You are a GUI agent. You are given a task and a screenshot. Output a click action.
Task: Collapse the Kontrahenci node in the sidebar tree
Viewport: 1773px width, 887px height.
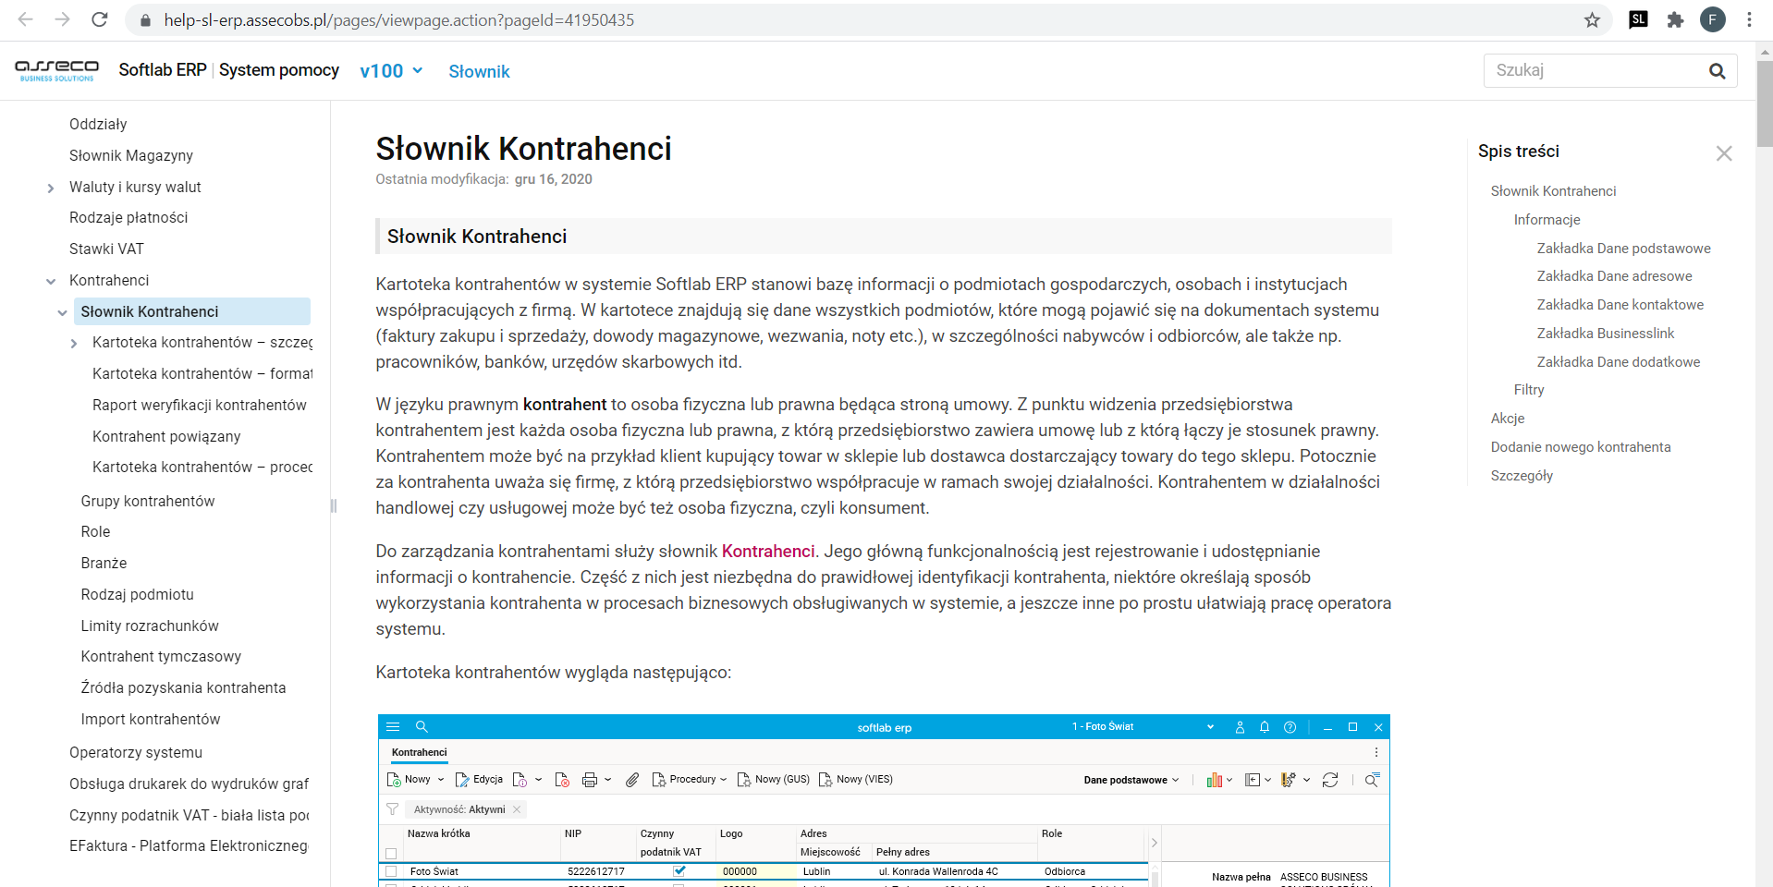point(51,281)
